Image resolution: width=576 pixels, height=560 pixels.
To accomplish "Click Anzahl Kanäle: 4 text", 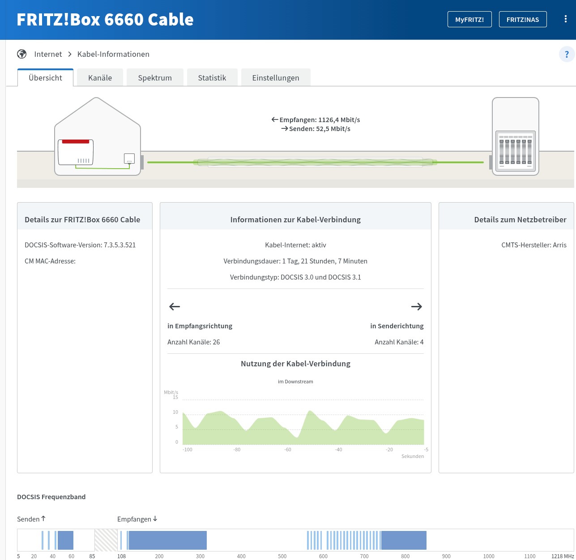I will coord(399,342).
